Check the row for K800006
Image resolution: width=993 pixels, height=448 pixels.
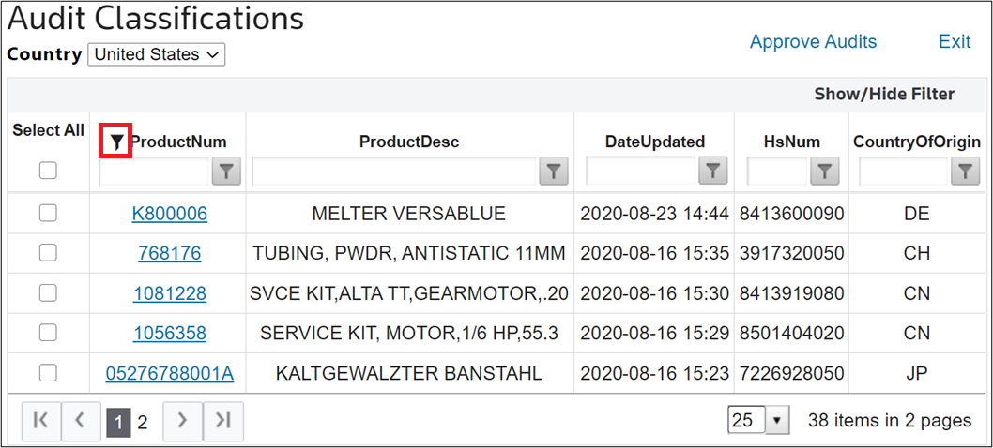[x=48, y=214]
